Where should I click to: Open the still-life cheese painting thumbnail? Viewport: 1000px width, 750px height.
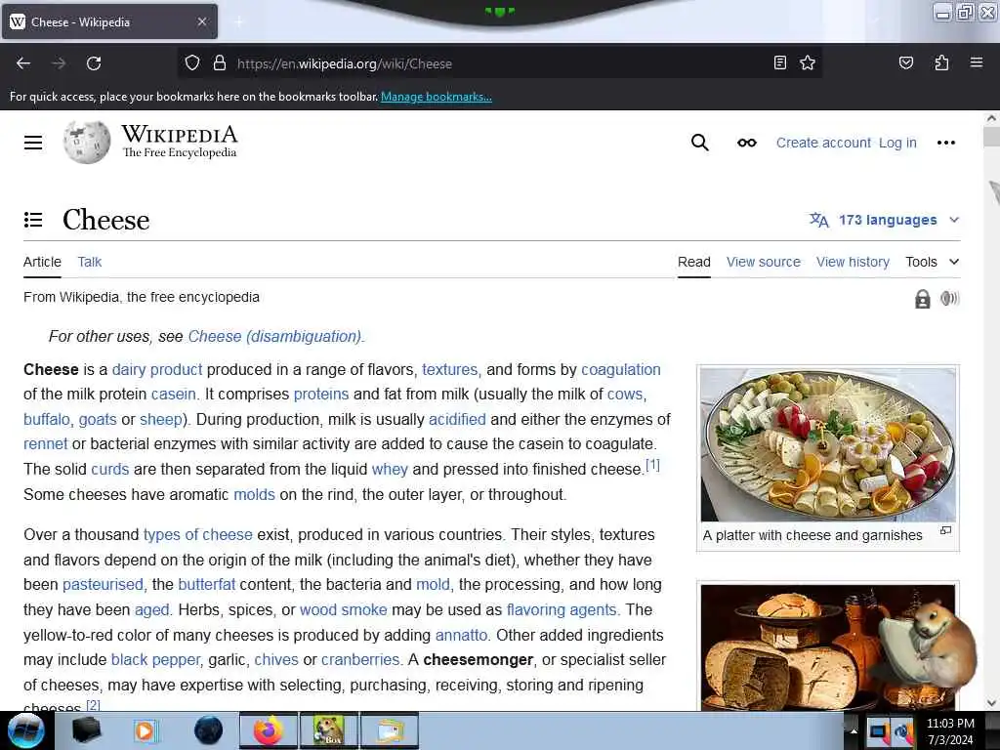pyautogui.click(x=828, y=647)
